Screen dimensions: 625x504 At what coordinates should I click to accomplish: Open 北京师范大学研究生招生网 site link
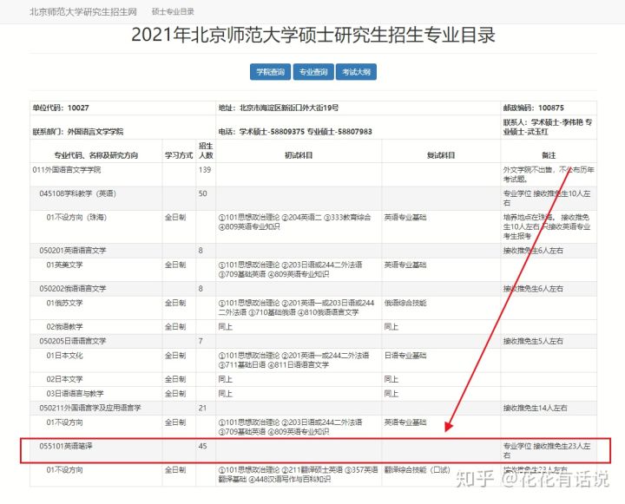pos(83,11)
